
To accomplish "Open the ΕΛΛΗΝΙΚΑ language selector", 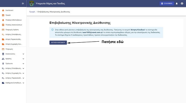I will 167,4.
